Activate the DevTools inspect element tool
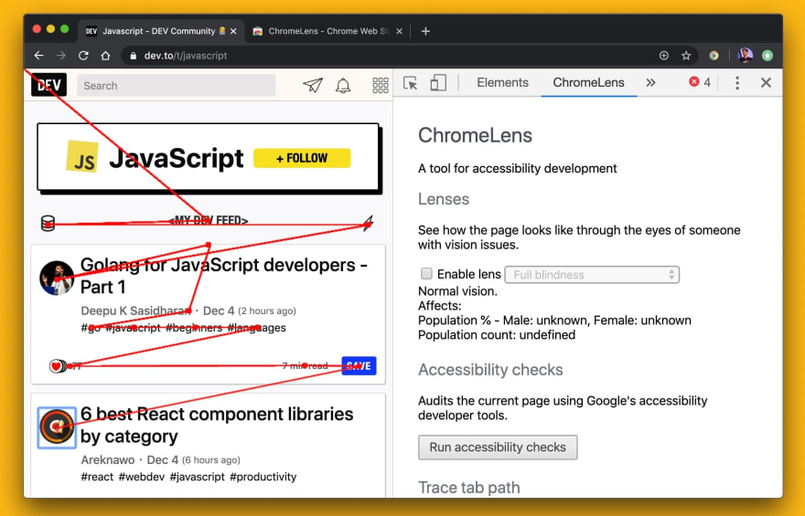The width and height of the screenshot is (805, 516). (x=411, y=83)
